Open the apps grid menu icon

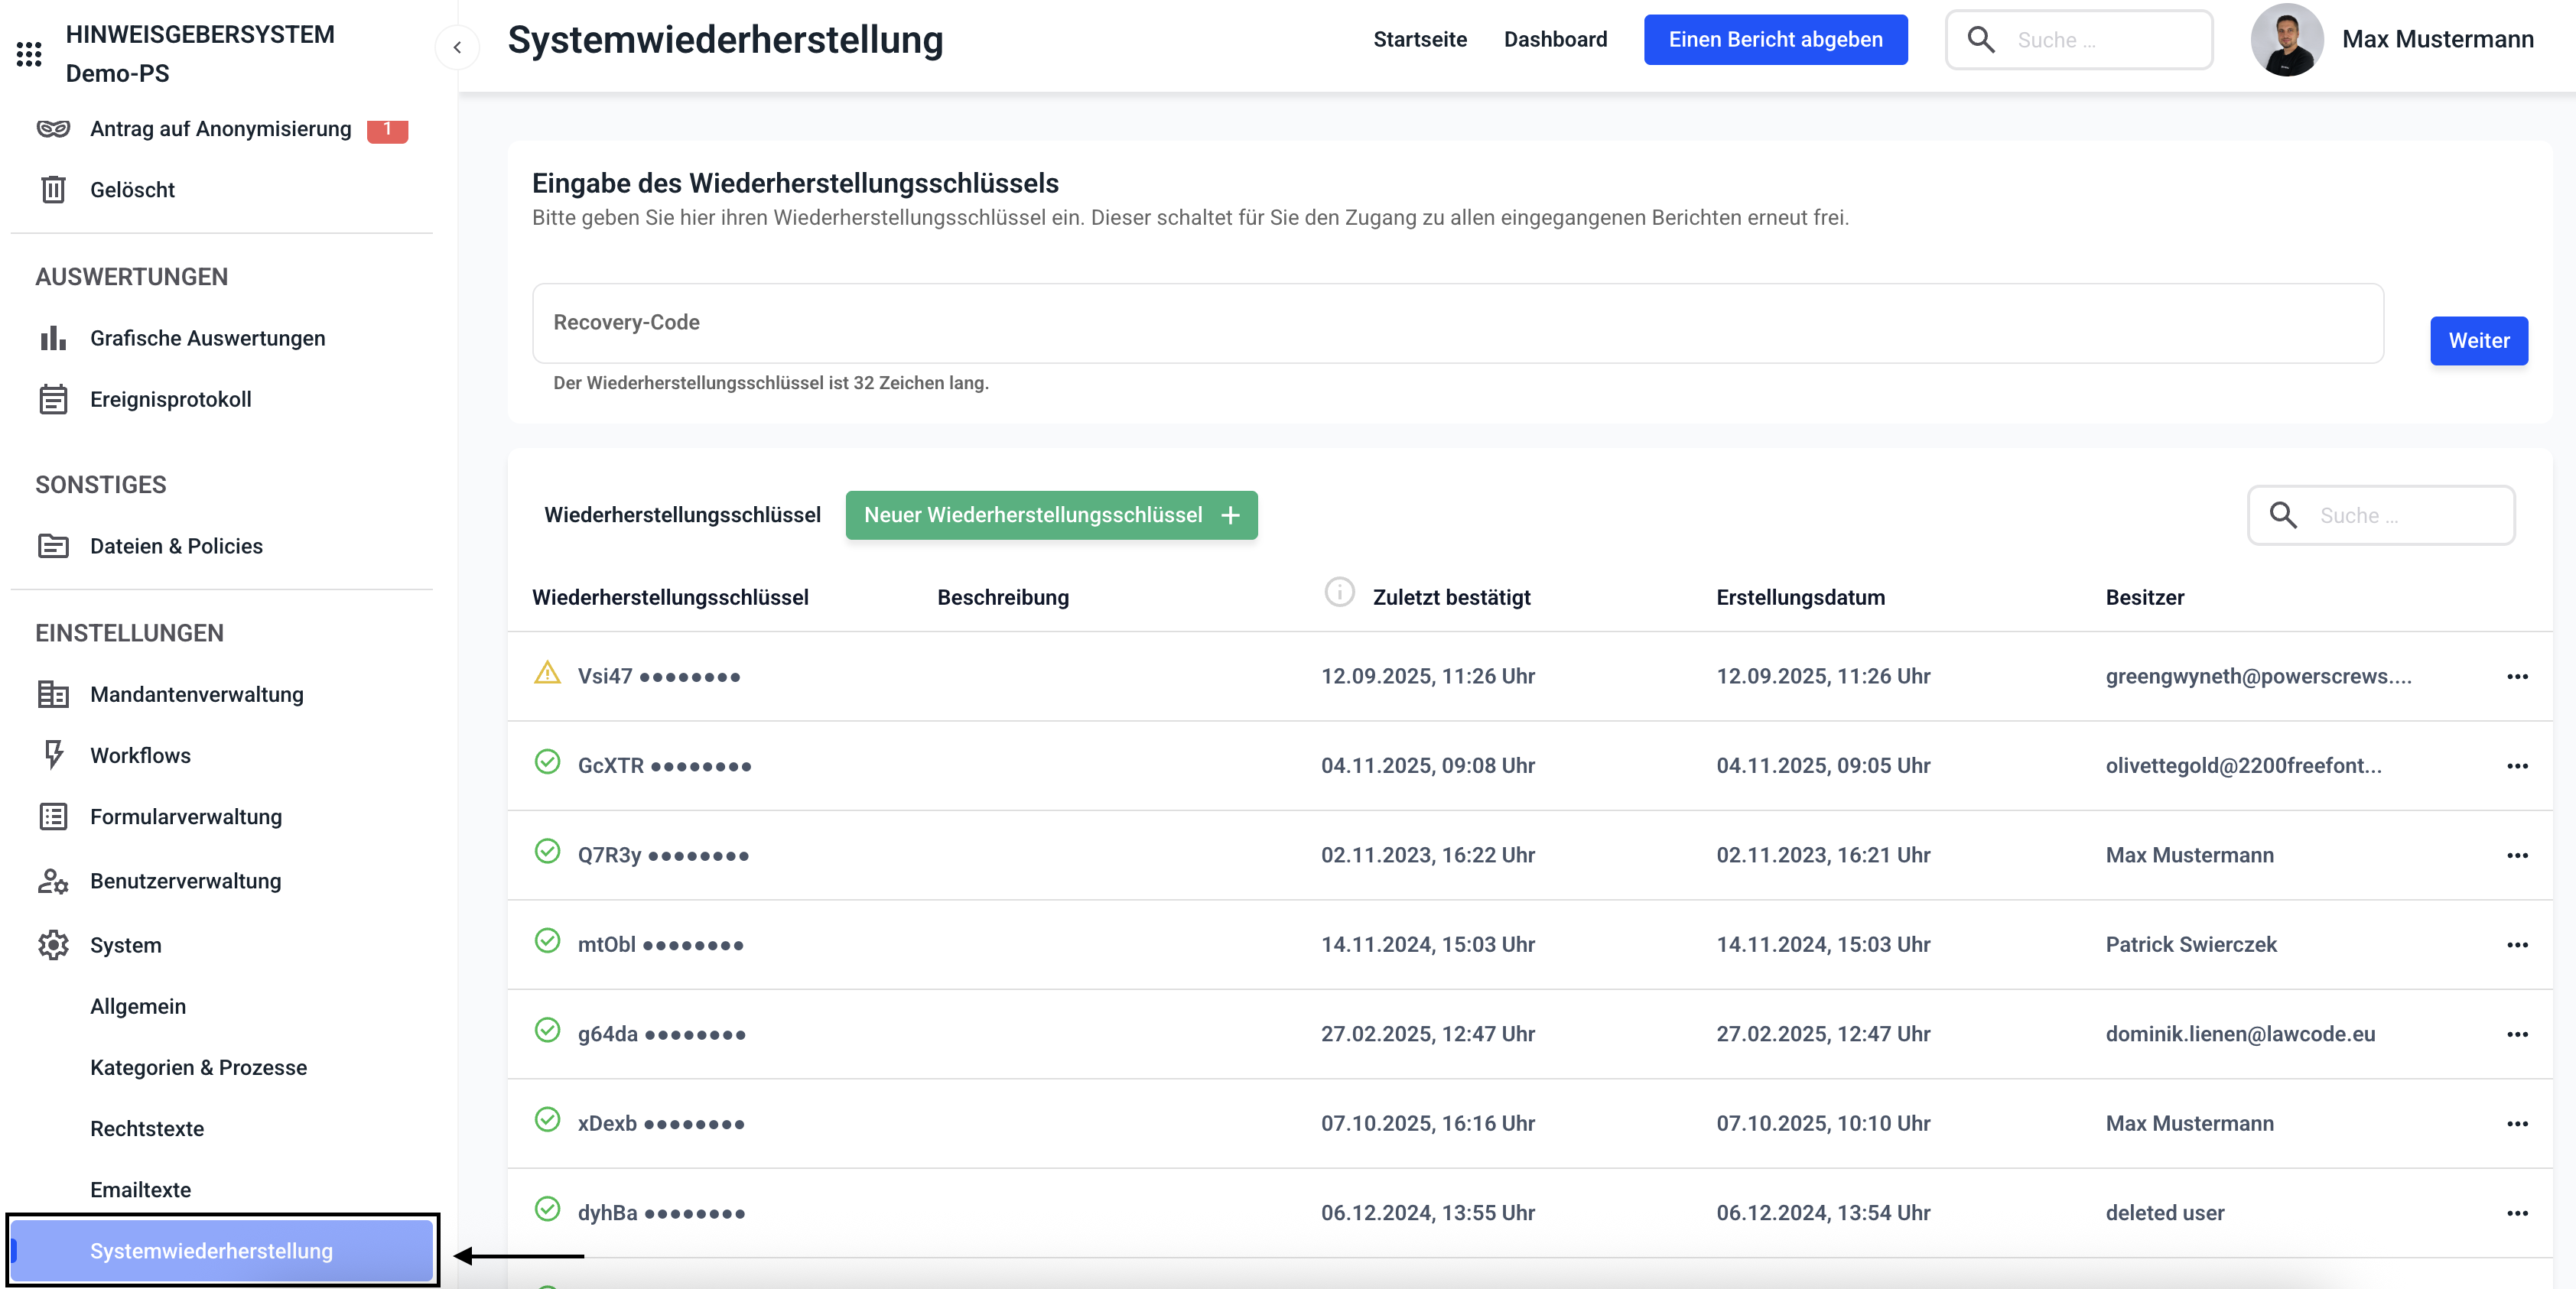[x=29, y=54]
